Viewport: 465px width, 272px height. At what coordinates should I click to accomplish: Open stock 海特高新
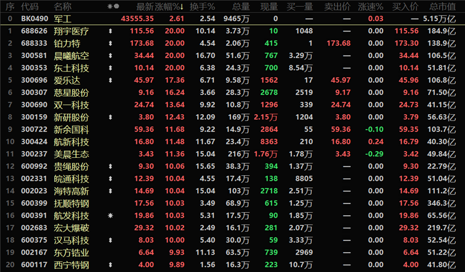[71, 191]
